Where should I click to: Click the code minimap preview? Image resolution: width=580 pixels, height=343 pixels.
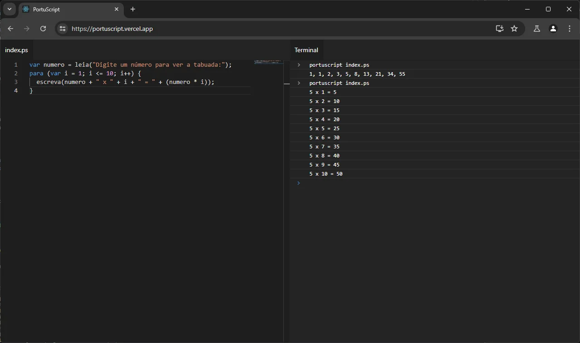(268, 61)
